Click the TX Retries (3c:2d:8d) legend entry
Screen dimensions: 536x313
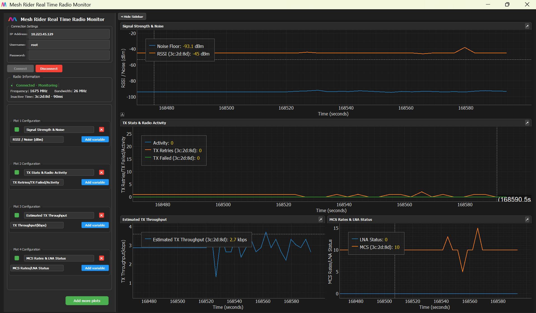(x=174, y=150)
